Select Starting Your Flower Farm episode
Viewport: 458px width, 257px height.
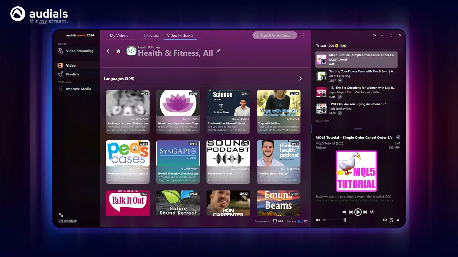tap(356, 76)
